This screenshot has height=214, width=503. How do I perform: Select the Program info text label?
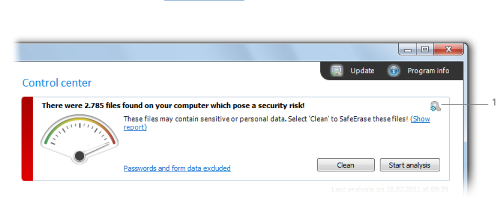pyautogui.click(x=428, y=70)
